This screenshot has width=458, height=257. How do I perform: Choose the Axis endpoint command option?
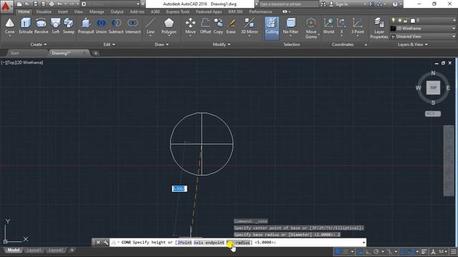pyautogui.click(x=209, y=243)
